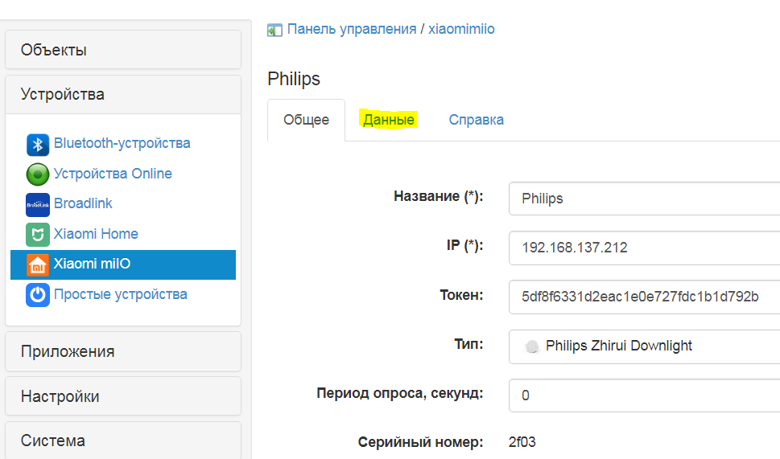780x459 pixels.
Task: Expand the Приложения sidebar section
Action: (x=123, y=351)
